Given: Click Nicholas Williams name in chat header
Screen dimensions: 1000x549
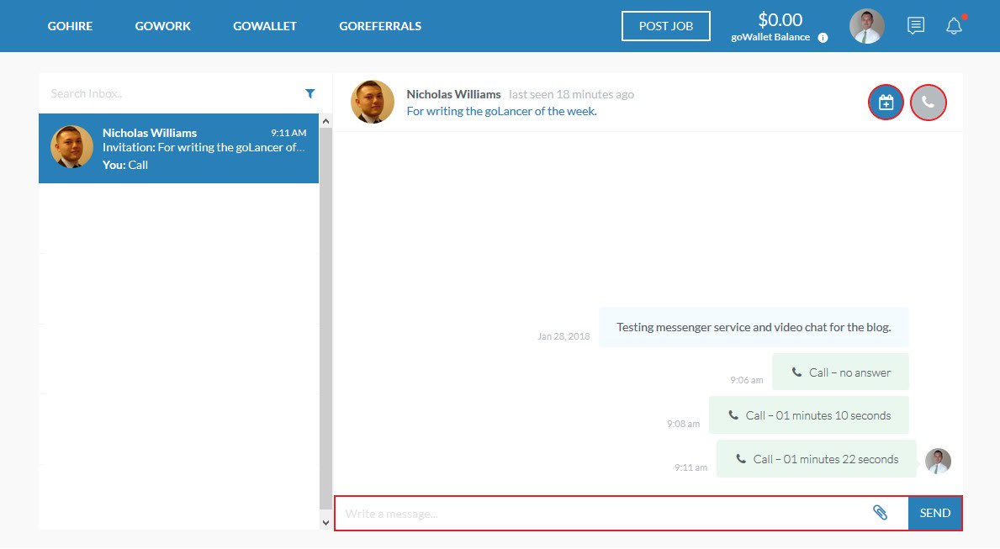Looking at the screenshot, I should [x=453, y=94].
